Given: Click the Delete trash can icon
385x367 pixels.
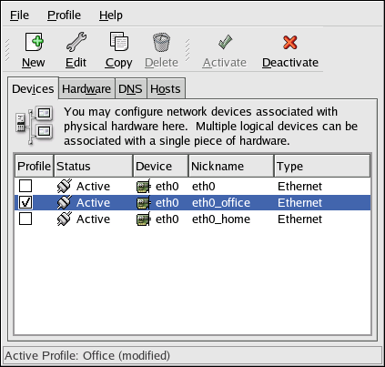Looking at the screenshot, I should (161, 42).
